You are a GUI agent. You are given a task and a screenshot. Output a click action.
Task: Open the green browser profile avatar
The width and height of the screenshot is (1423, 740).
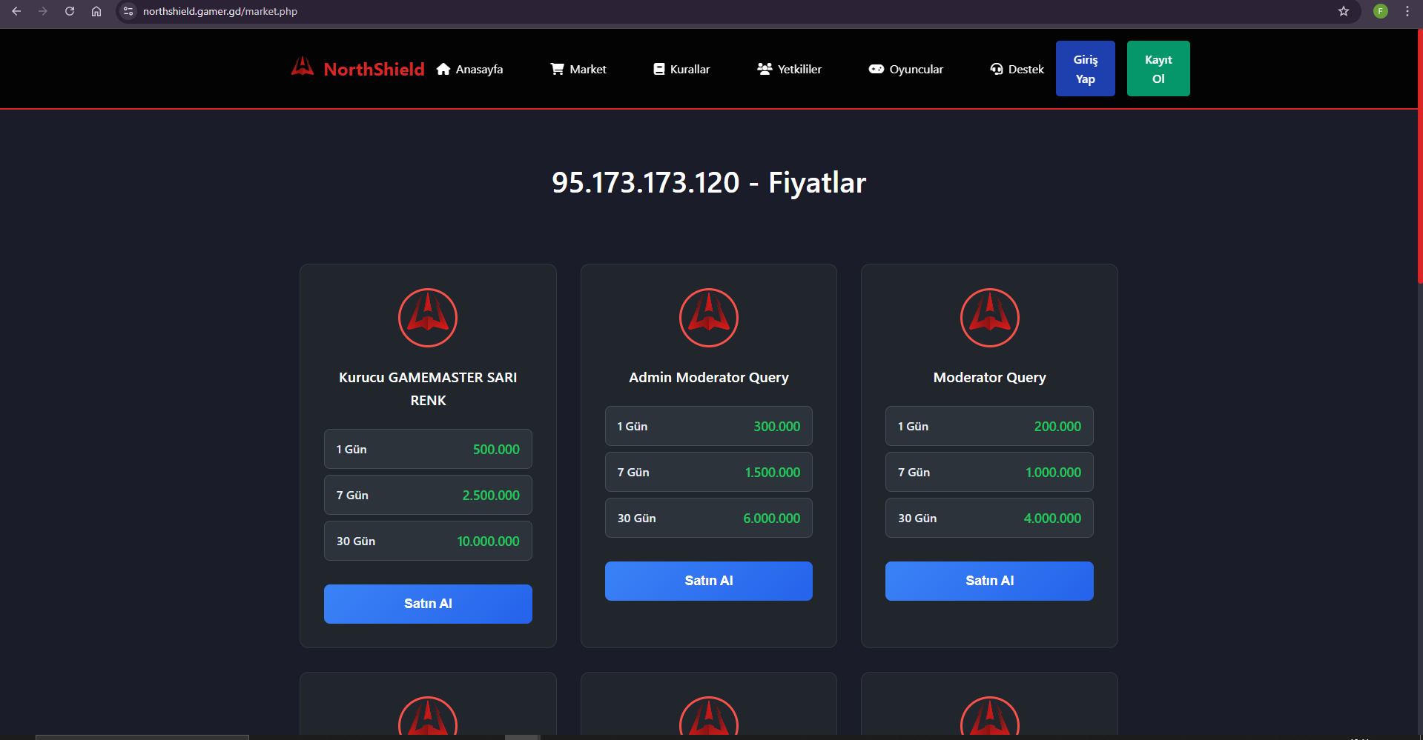[x=1381, y=11]
